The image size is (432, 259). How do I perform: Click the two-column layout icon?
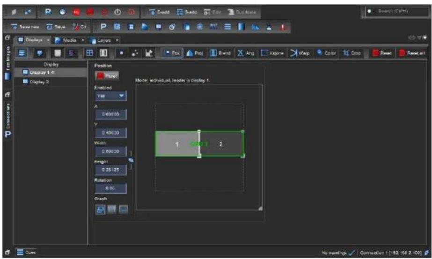[103, 53]
